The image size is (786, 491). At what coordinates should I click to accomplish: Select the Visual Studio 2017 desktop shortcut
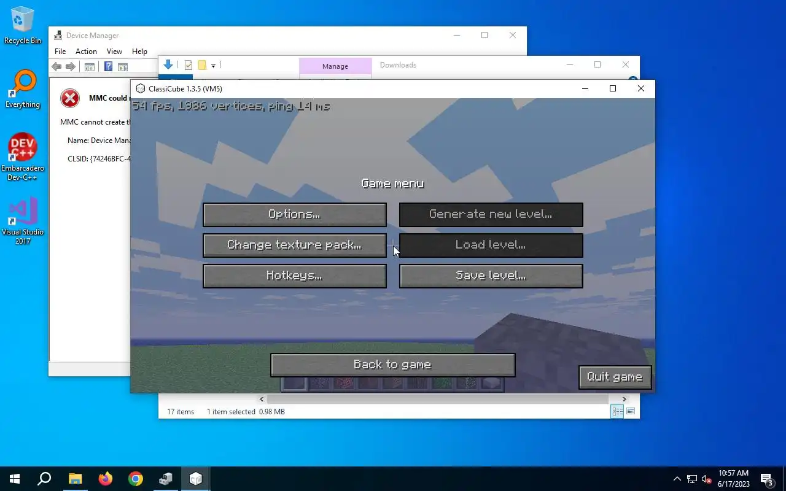tap(23, 220)
